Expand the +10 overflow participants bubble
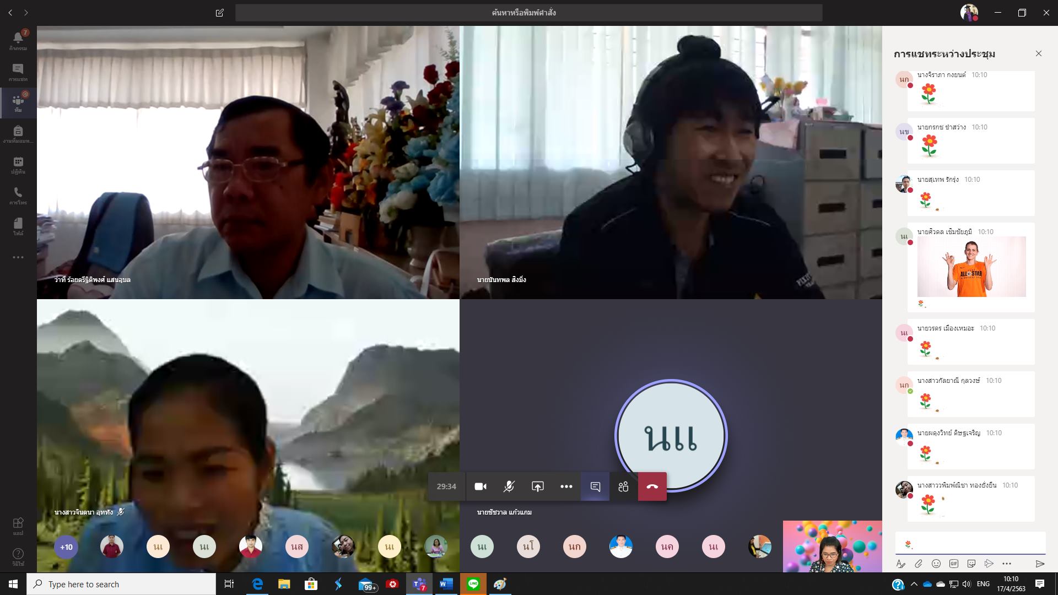The image size is (1058, 595). [66, 547]
